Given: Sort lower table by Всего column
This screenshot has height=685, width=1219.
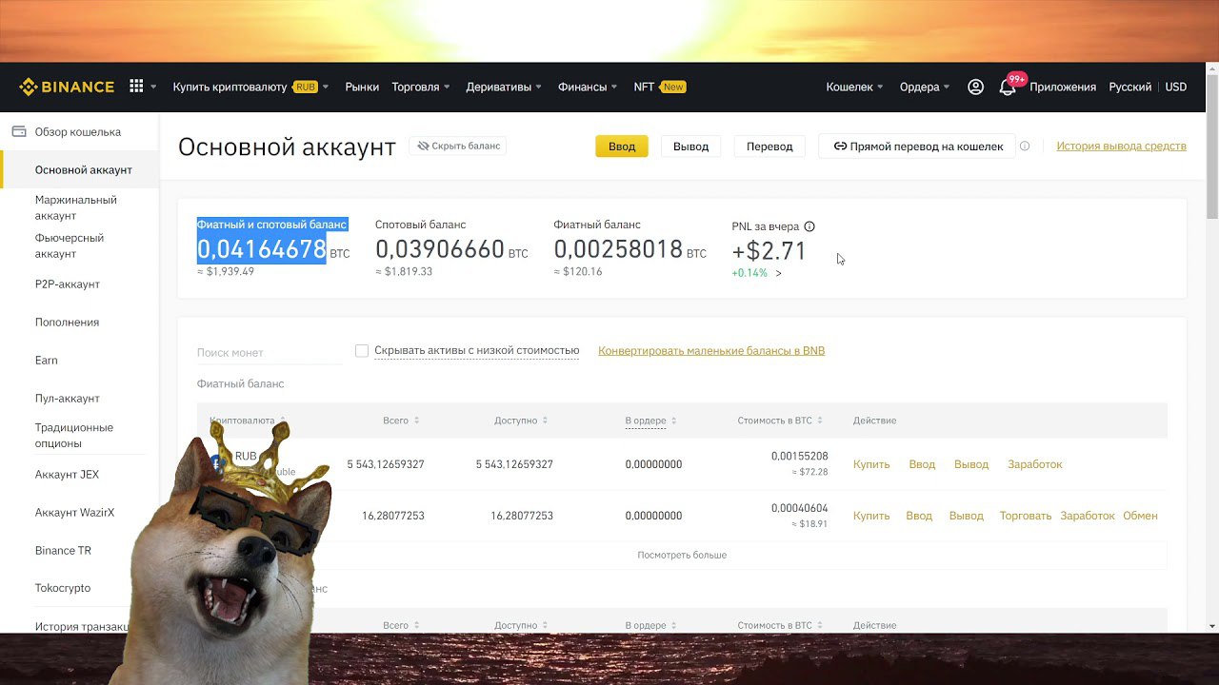Looking at the screenshot, I should [x=416, y=626].
